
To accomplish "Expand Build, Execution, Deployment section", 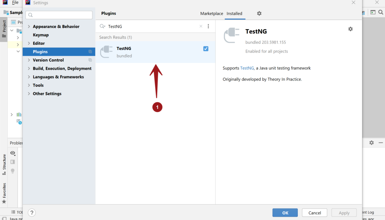I will point(29,68).
